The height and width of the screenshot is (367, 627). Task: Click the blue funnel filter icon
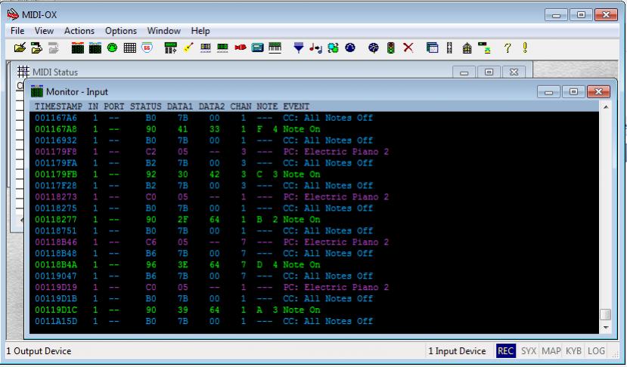[x=298, y=48]
